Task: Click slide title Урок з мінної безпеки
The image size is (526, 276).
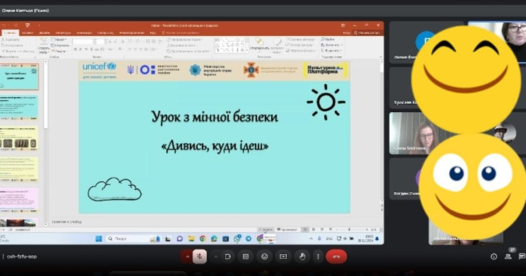Action: 215,117
